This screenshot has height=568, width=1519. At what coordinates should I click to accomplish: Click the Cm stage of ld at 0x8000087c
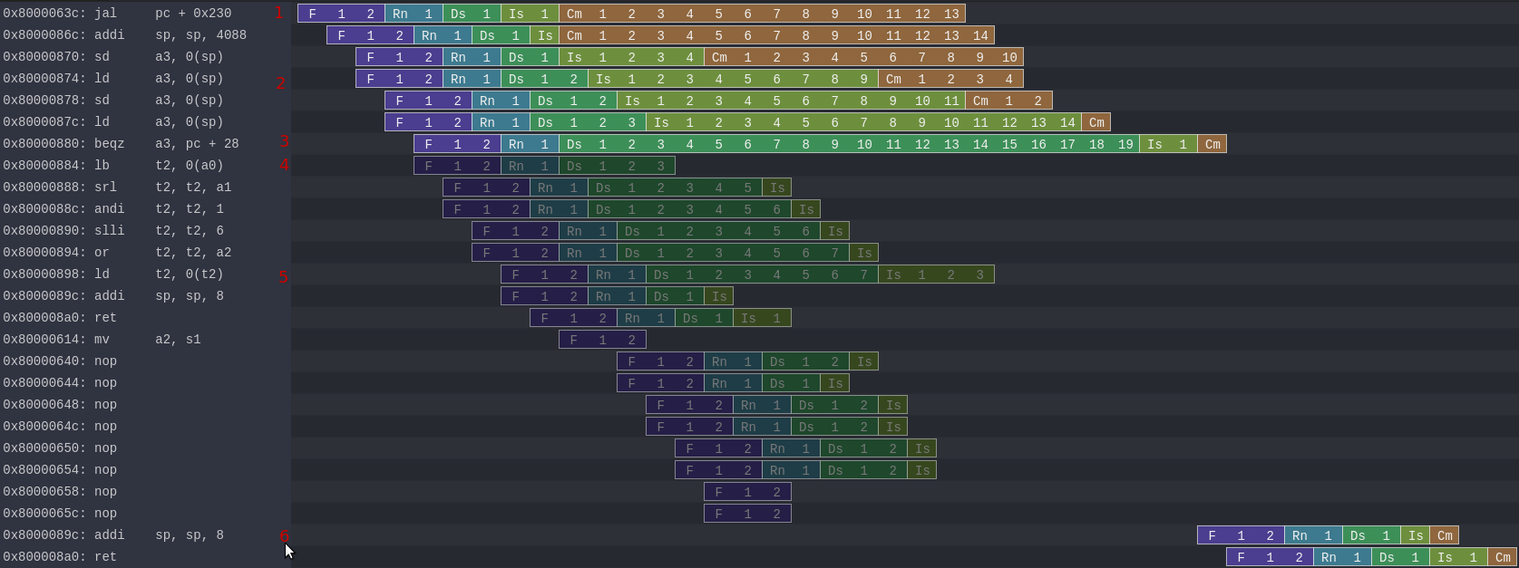[1095, 122]
